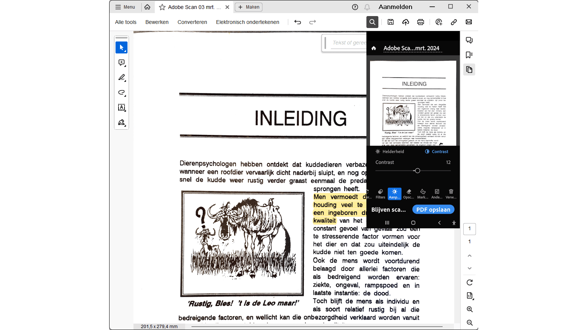
Task: Click the Adobe Sca...mrt. 2024 title
Action: 411,48
